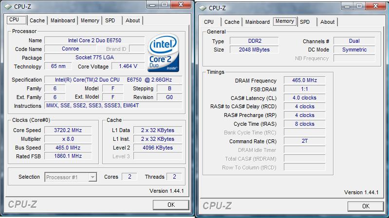Screen dimensions: 389x218
Task: Click OK button in left CPU-Z window
Action: click(171, 205)
